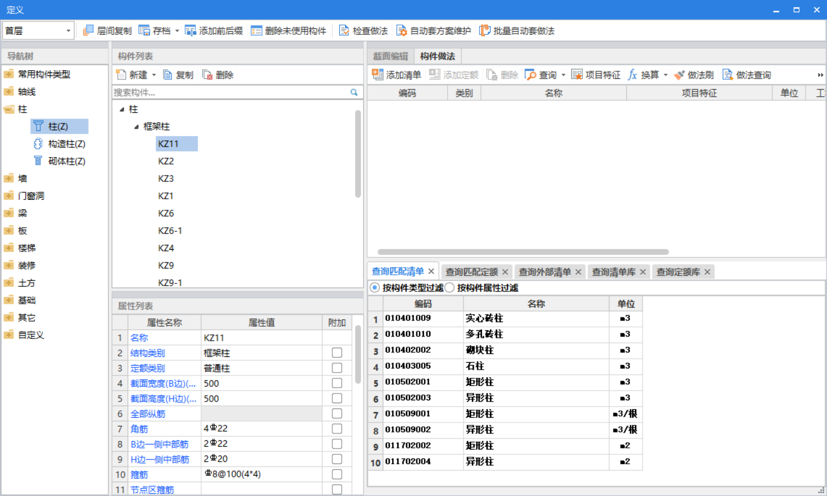Expand 墙 in the navigation tree
Viewport: 827px width, 496px height.
(x=9, y=178)
